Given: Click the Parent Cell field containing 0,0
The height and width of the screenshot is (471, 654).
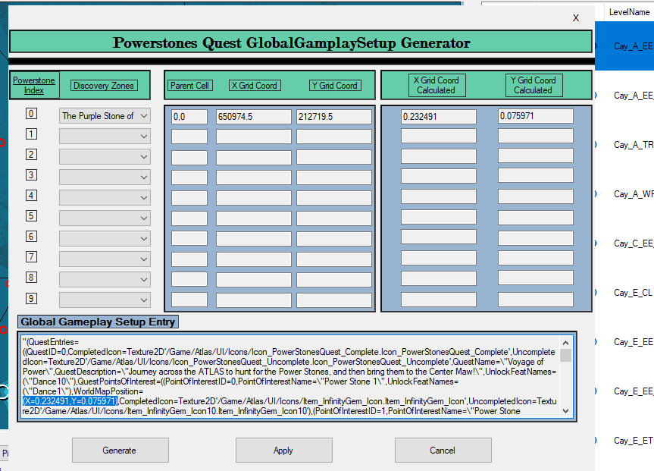Looking at the screenshot, I should click(x=189, y=117).
